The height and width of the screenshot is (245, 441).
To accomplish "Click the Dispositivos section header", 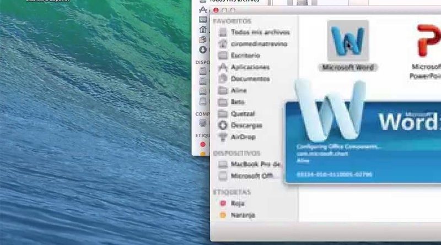I will click(236, 153).
